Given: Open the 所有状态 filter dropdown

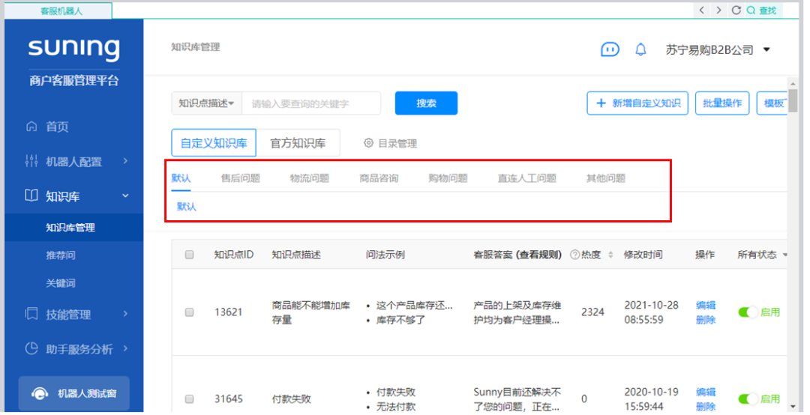Looking at the screenshot, I should [762, 255].
